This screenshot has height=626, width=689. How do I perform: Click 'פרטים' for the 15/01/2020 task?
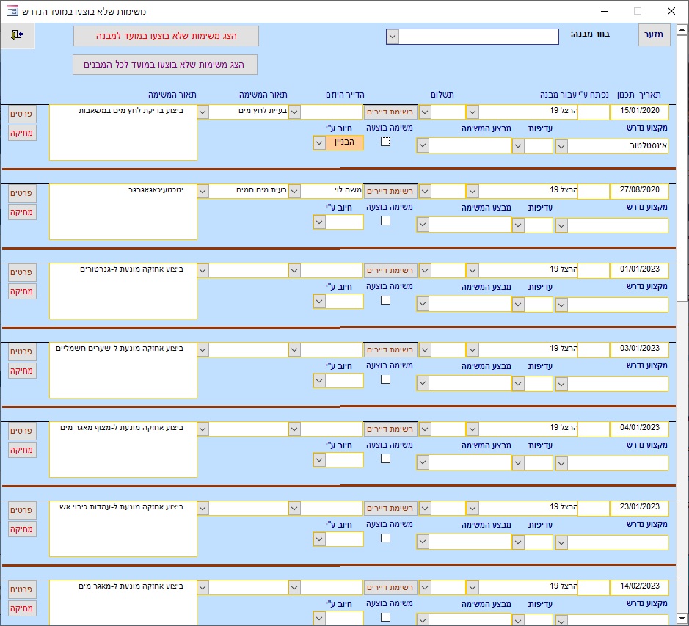click(x=22, y=114)
